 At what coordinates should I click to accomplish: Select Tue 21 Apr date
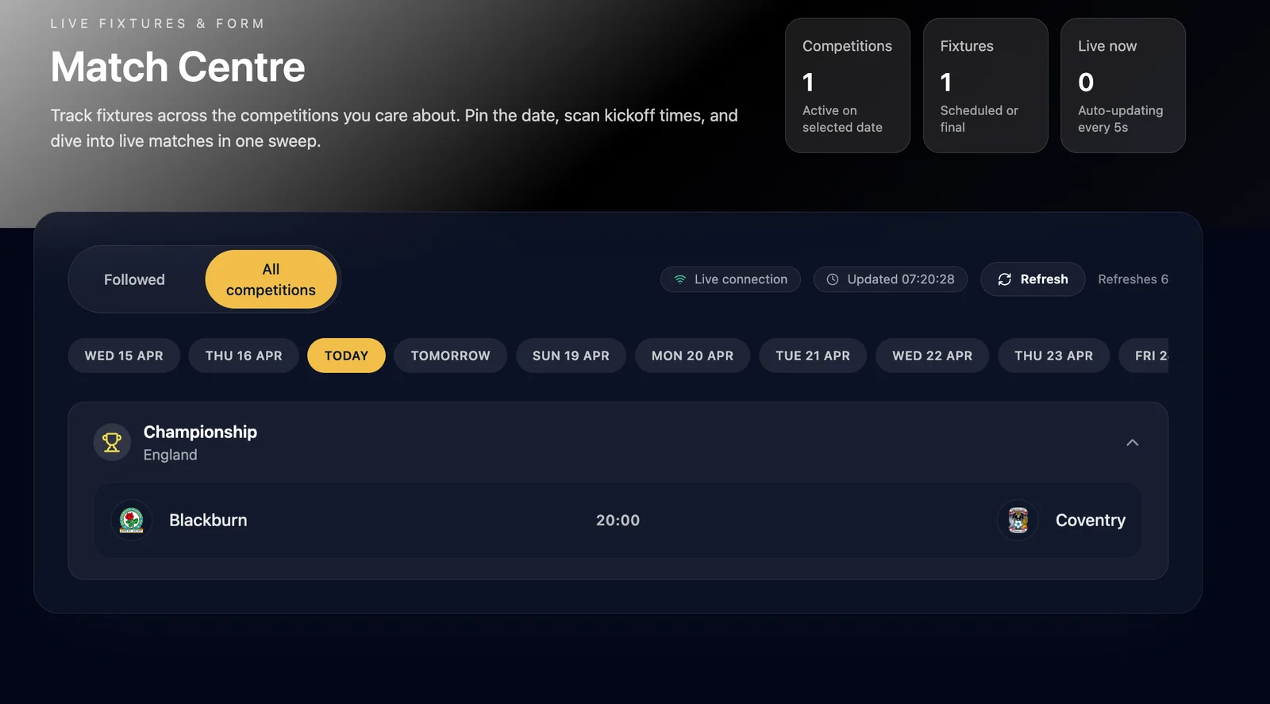[x=812, y=356]
